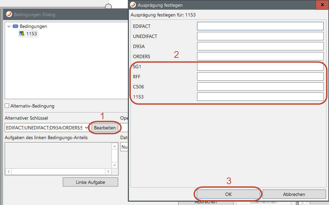Click the Bedingungen folder icon in tree
The image size is (329, 205).
(15, 26)
